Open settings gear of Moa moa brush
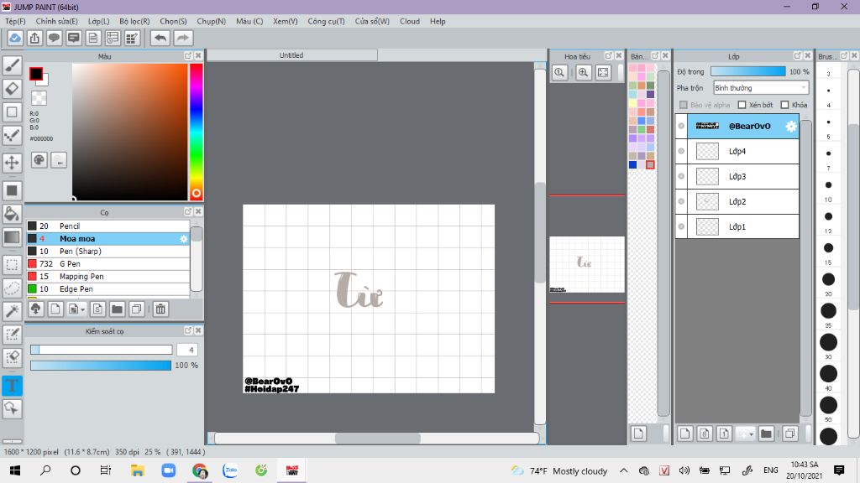 click(183, 239)
